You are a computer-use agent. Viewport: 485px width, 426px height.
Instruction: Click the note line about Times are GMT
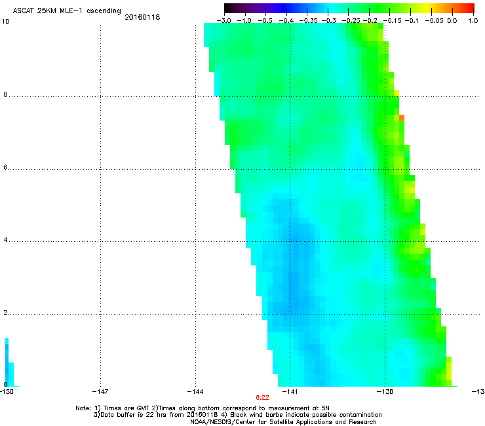[203, 408]
